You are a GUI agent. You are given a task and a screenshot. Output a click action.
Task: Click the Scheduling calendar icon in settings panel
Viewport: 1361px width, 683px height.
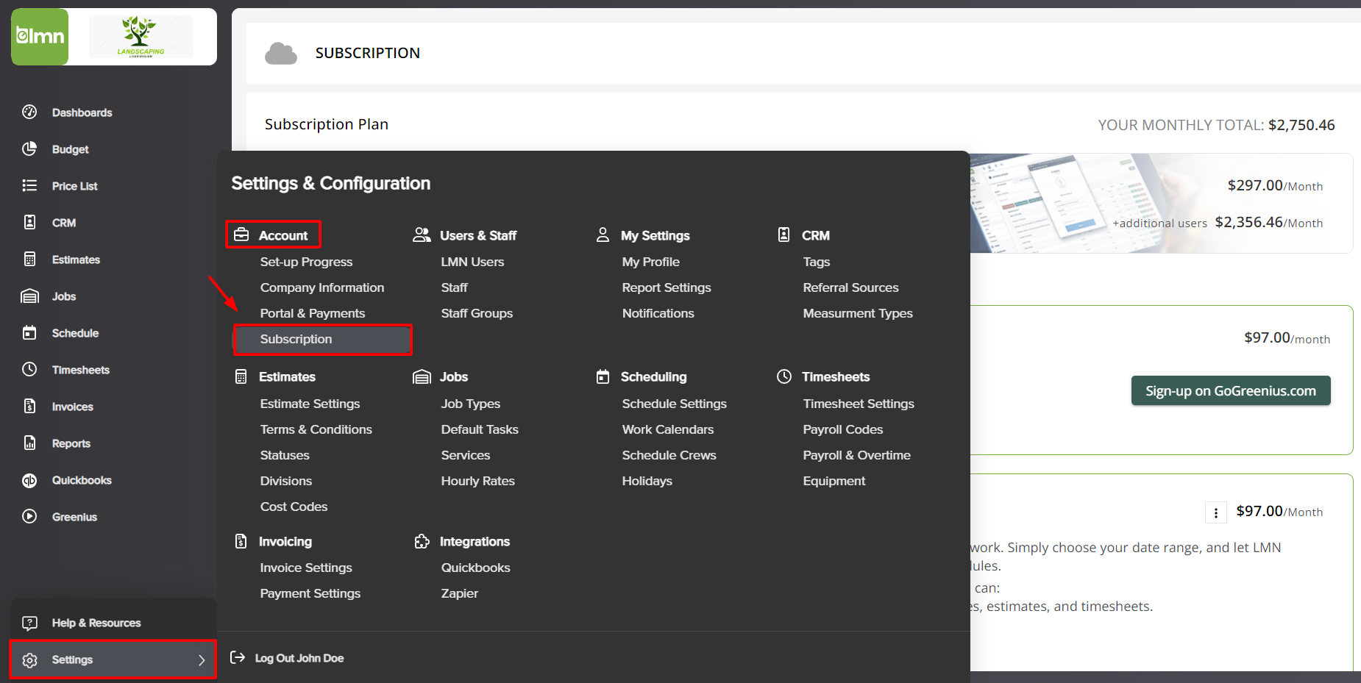tap(603, 376)
